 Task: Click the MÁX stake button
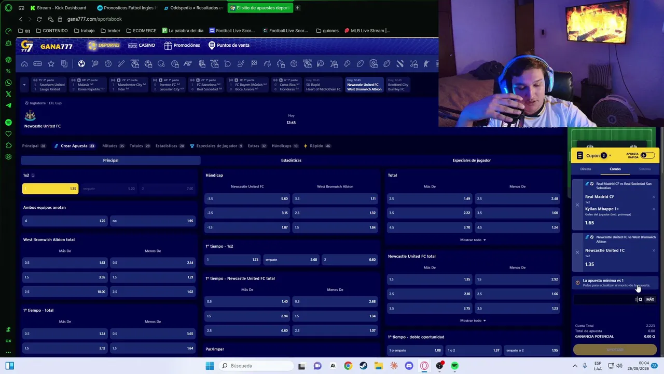click(650, 300)
